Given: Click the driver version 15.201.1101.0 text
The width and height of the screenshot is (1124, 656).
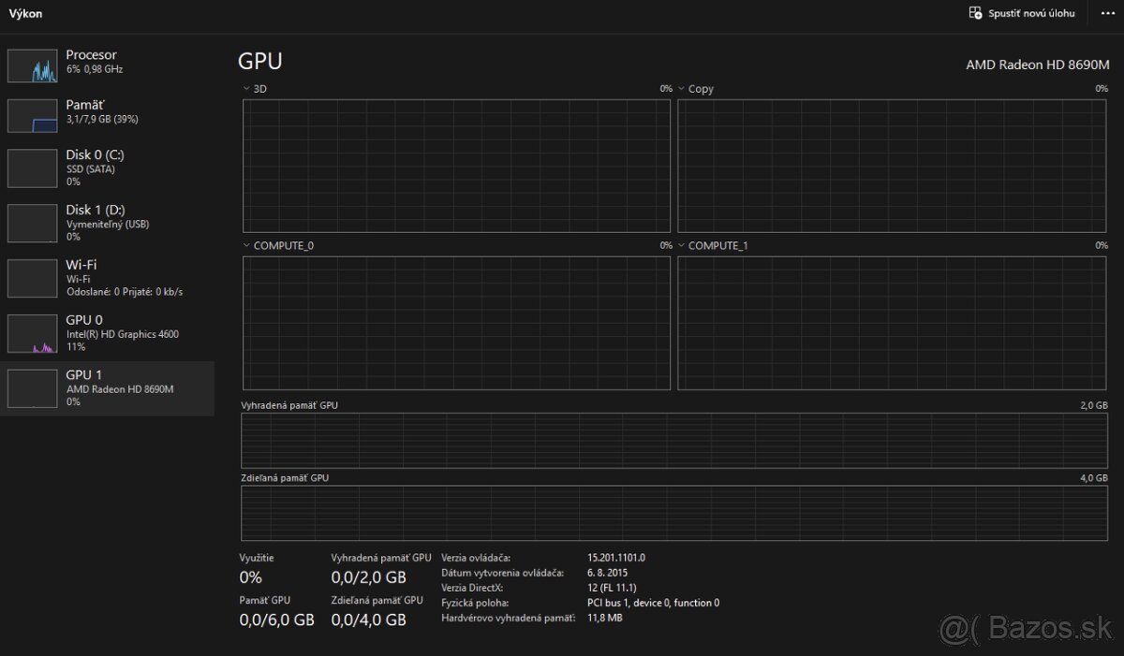Looking at the screenshot, I should tap(618, 557).
